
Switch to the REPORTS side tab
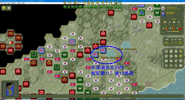(163, 64)
